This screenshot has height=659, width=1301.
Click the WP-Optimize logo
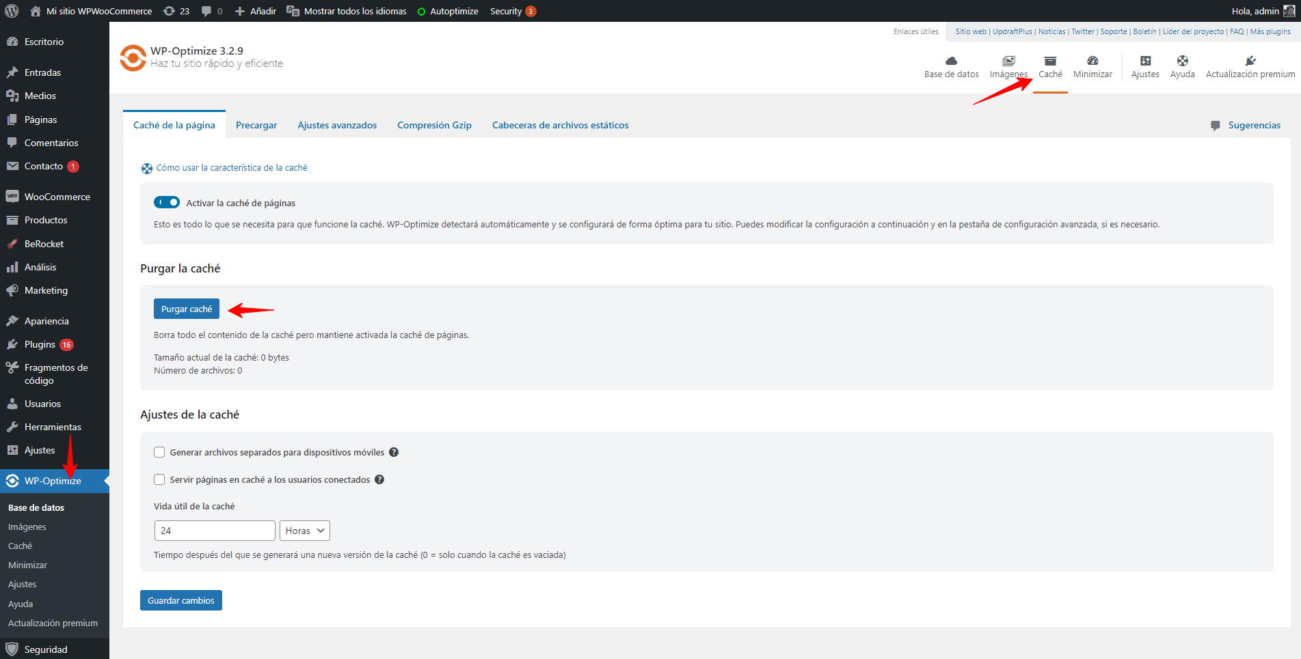133,58
